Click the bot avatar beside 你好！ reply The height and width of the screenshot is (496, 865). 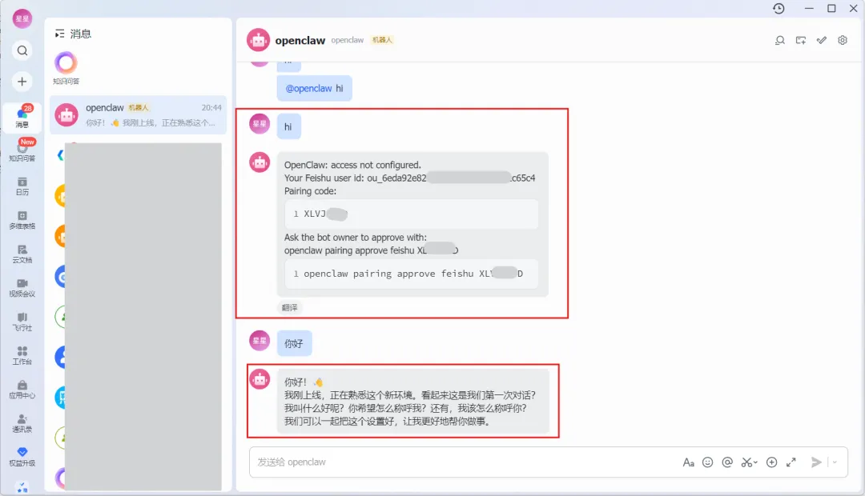tap(259, 379)
